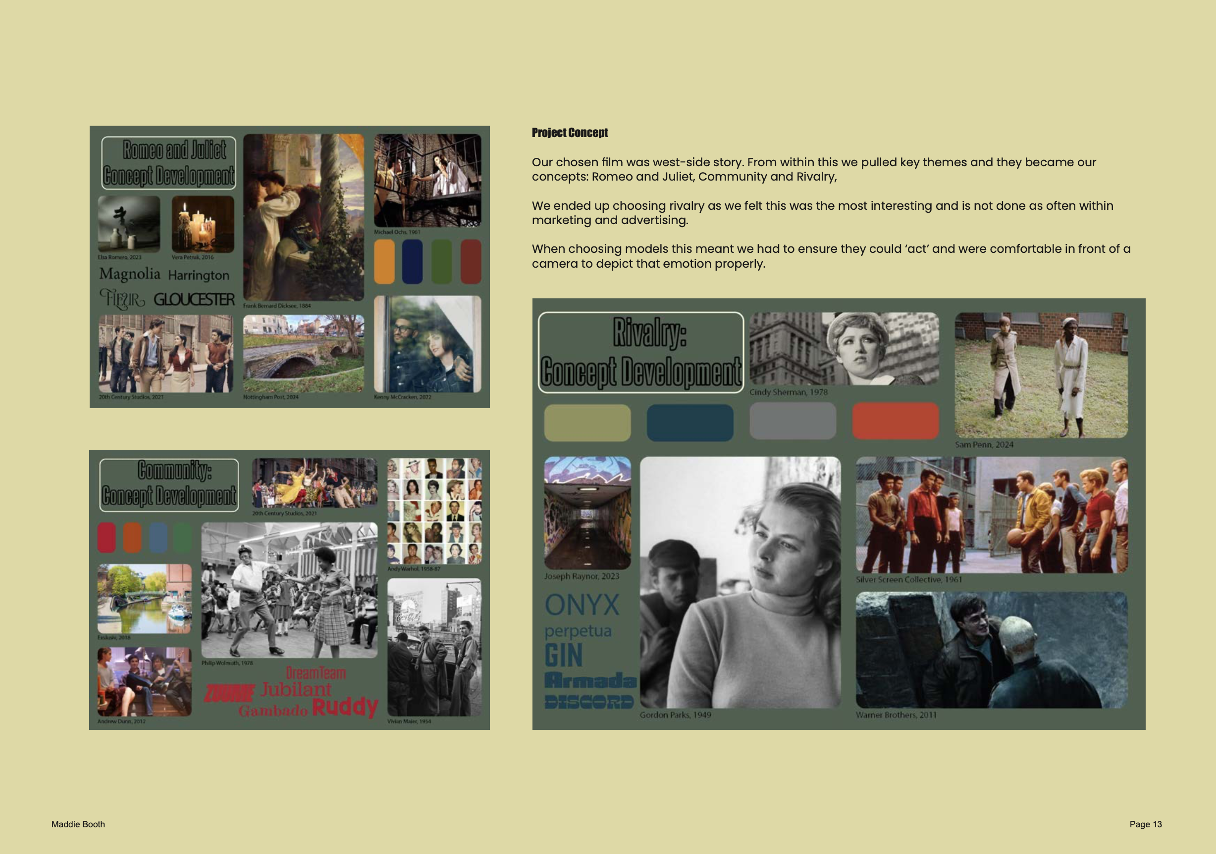Viewport: 1216px width, 854px height.
Task: Select the "Armada" font sample
Action: coord(590,680)
